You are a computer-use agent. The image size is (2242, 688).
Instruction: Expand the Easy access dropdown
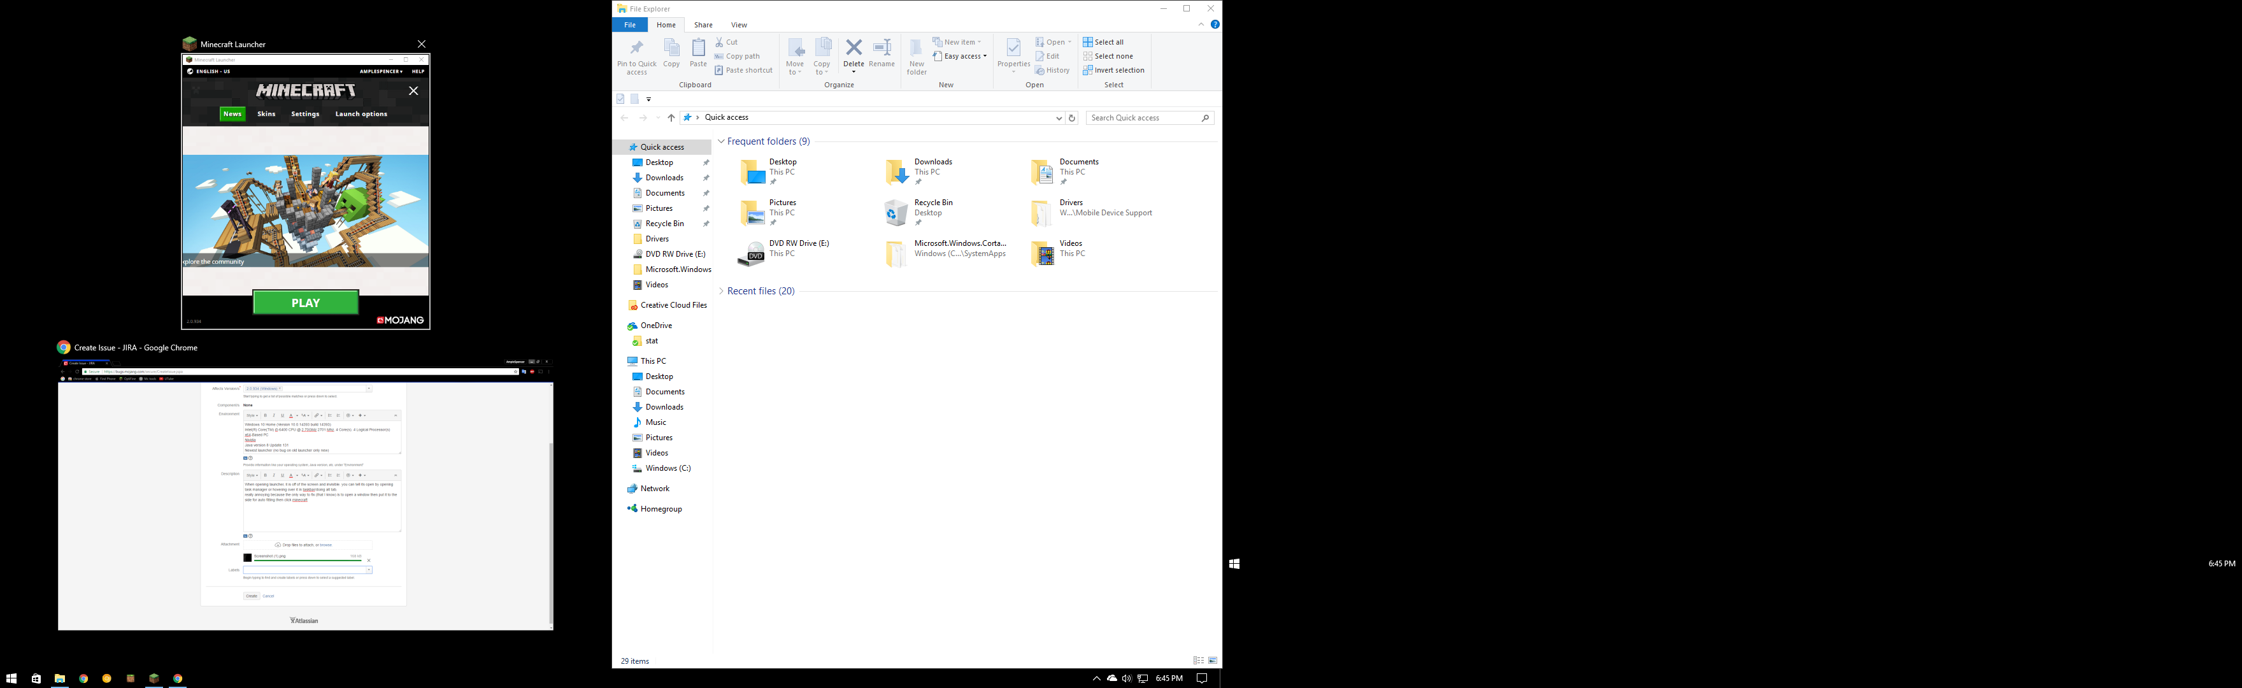coord(961,57)
